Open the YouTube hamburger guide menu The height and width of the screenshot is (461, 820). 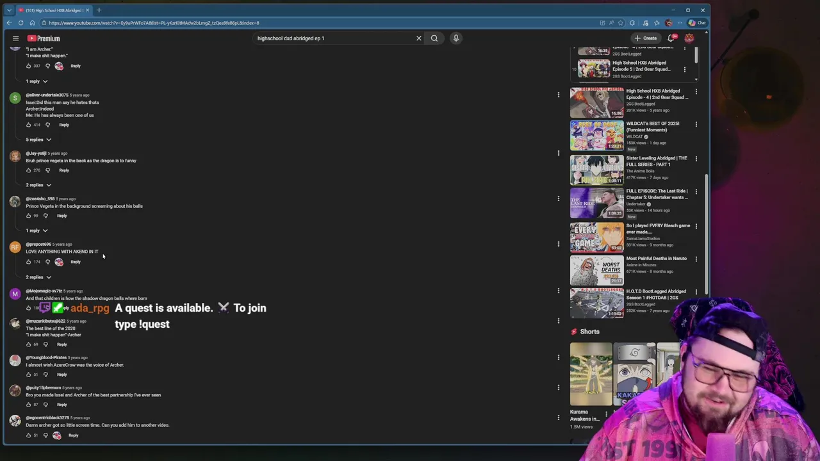pos(15,38)
